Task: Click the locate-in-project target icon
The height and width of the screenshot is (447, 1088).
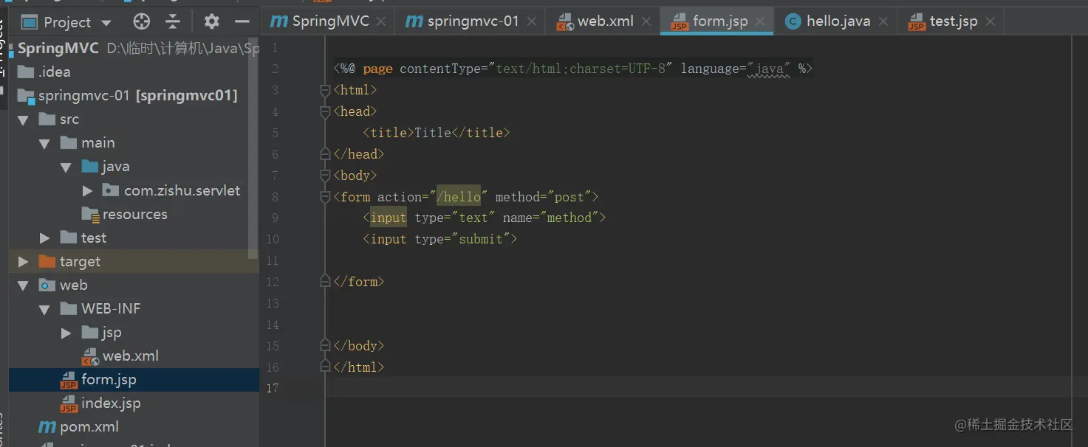Action: [141, 21]
